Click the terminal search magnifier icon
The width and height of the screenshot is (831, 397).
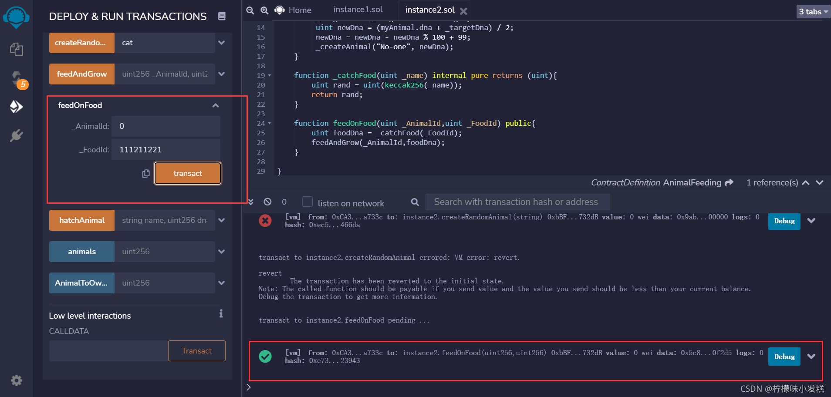pyautogui.click(x=415, y=202)
